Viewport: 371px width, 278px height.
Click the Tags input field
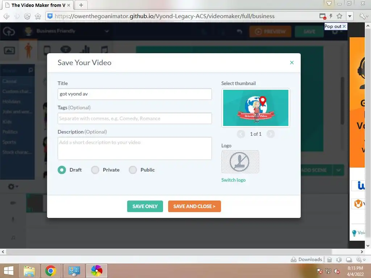(x=135, y=118)
